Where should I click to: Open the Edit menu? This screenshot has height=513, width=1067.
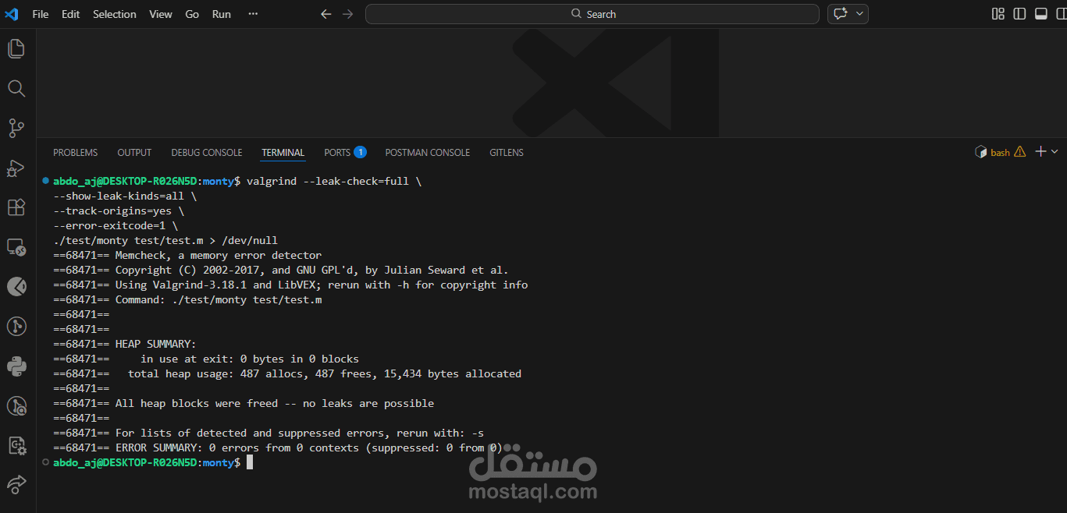click(x=71, y=14)
